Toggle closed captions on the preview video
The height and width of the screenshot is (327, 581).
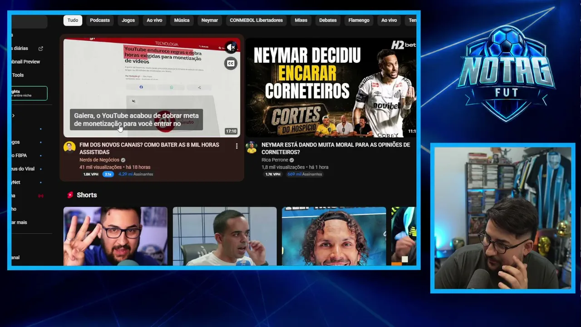tap(231, 64)
